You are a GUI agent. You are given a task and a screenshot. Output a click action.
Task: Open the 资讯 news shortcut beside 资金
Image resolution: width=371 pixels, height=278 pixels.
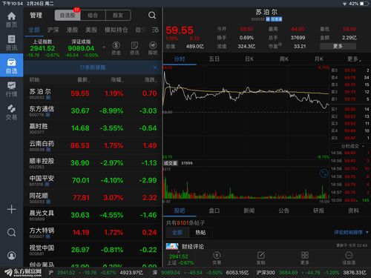click(134, 48)
